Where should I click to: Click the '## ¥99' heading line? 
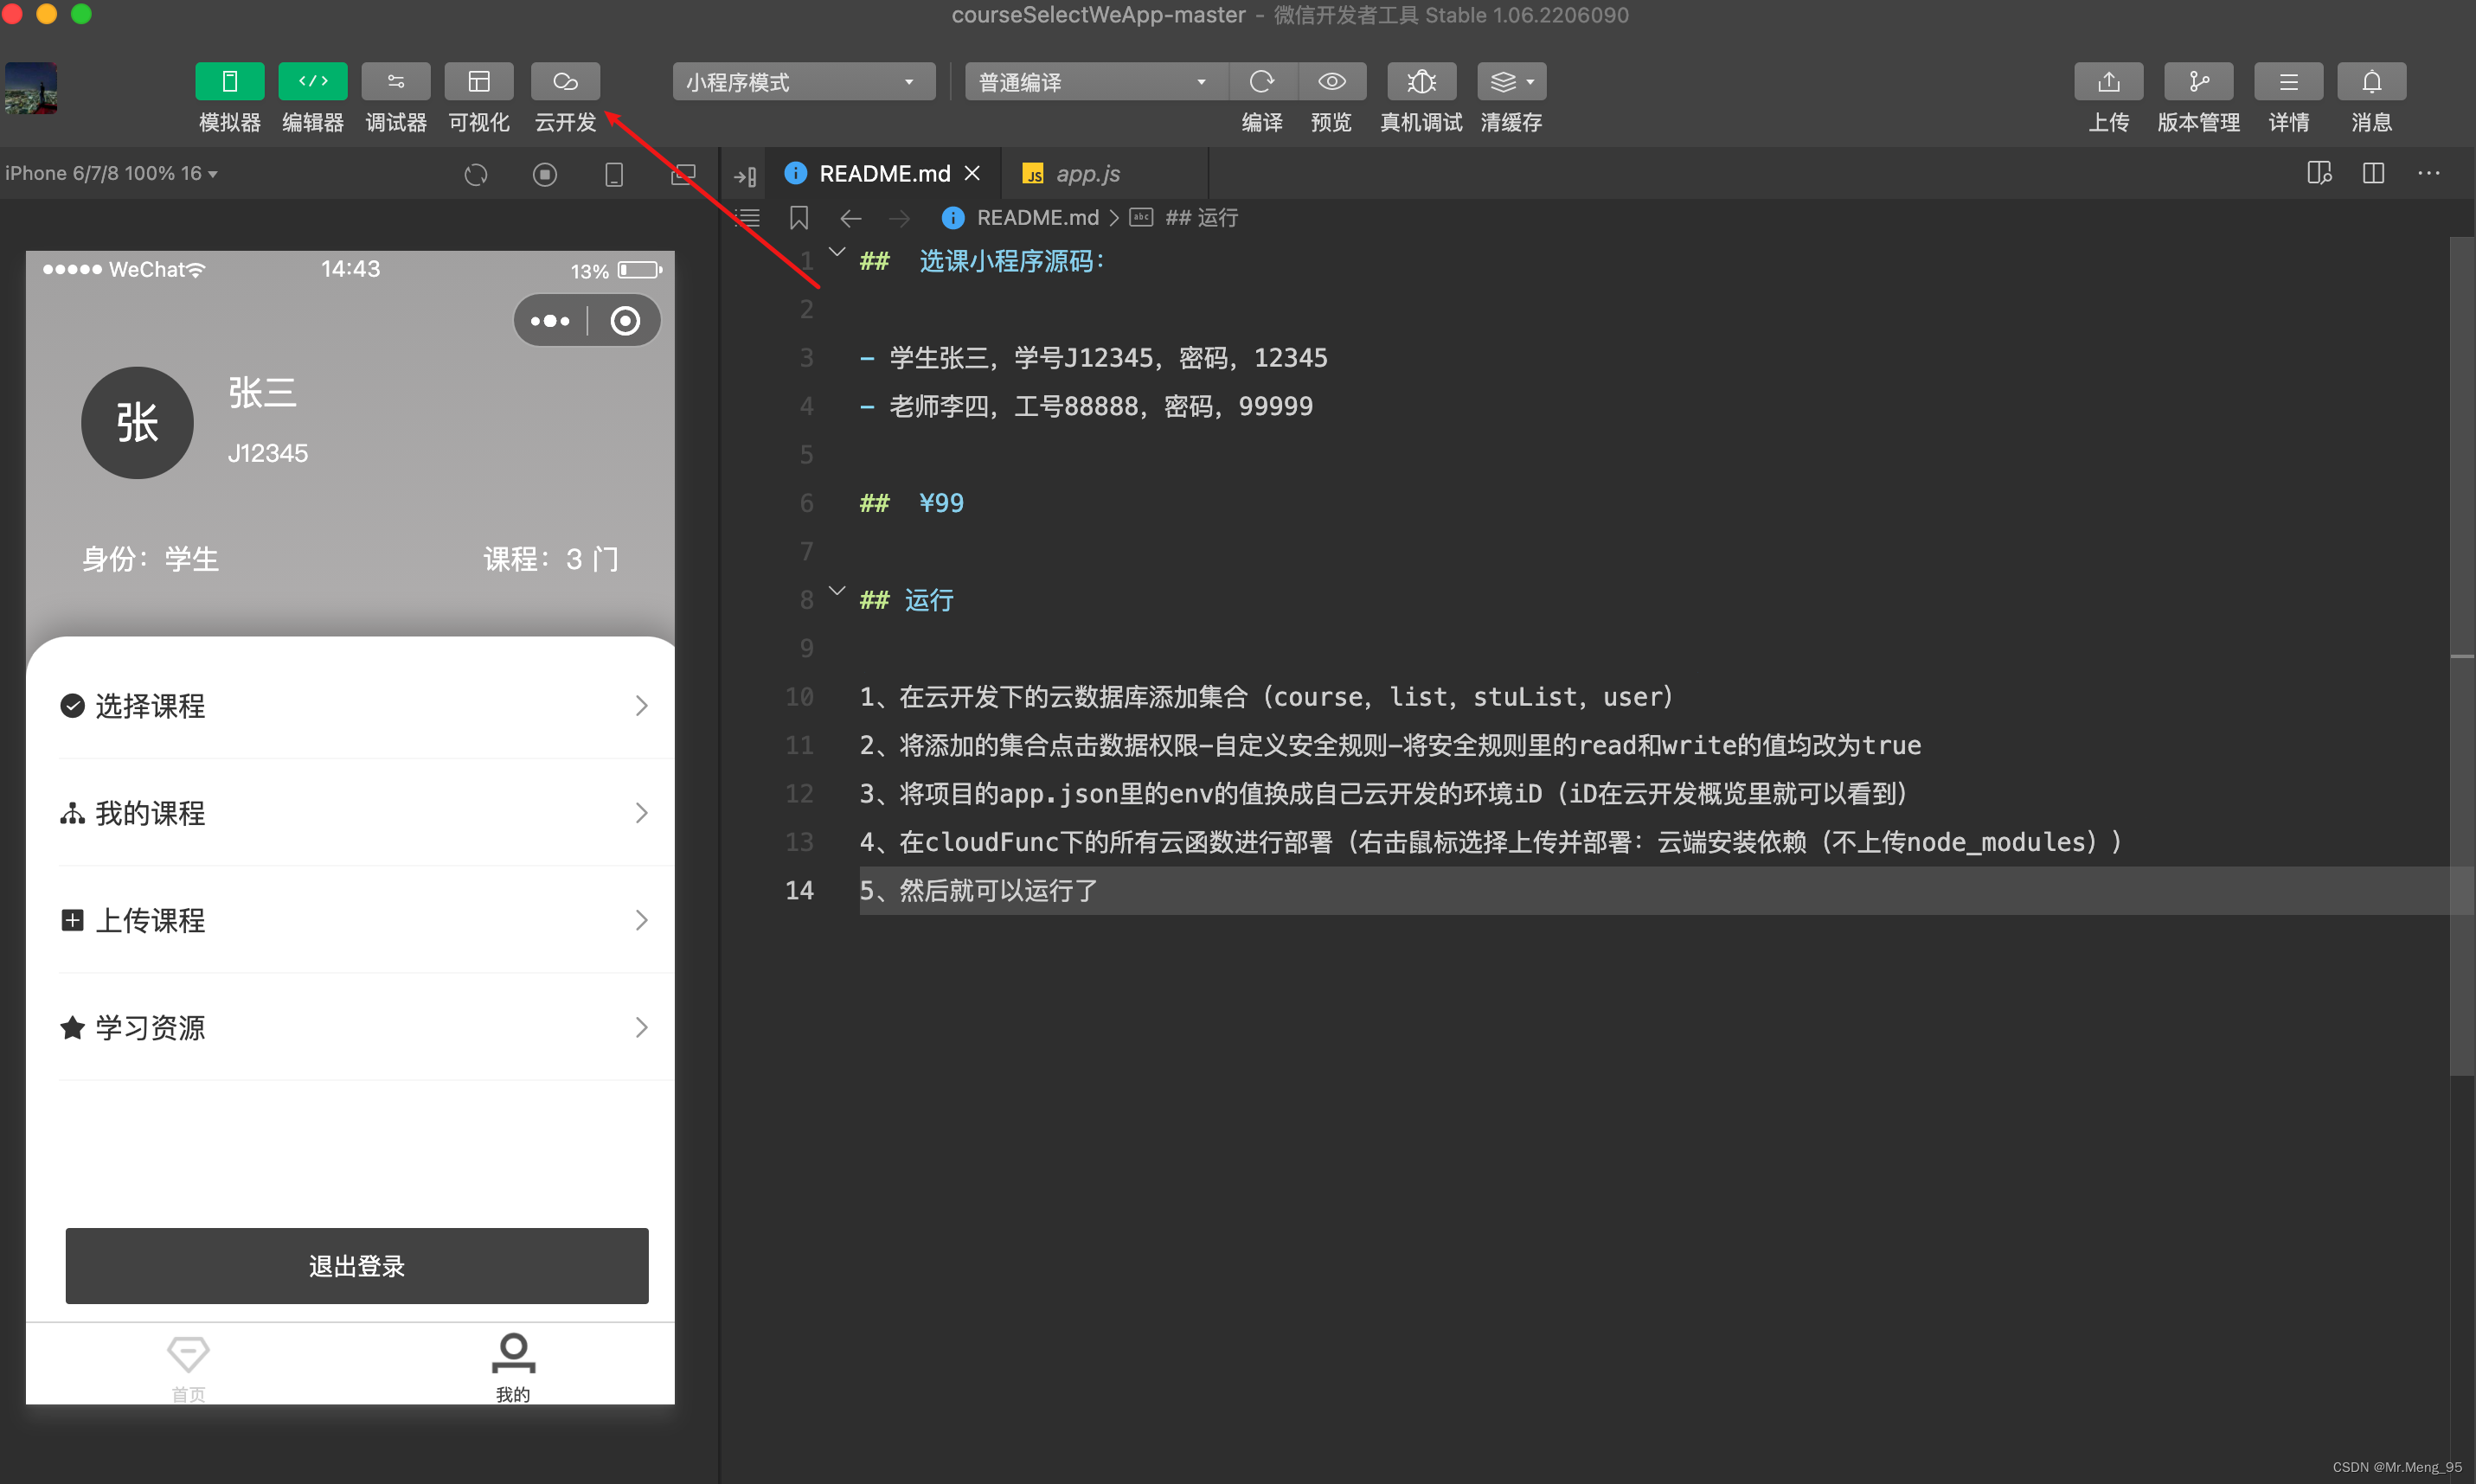pos(911,503)
